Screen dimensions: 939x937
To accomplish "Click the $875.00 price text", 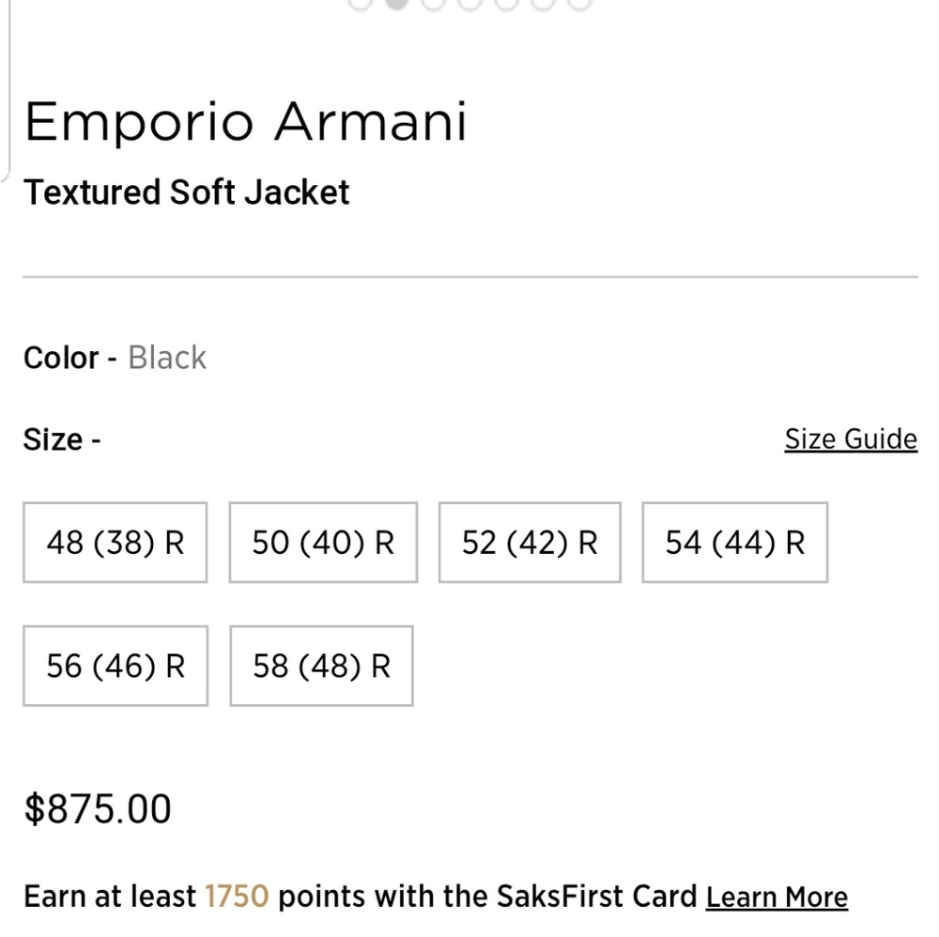I will 95,808.
